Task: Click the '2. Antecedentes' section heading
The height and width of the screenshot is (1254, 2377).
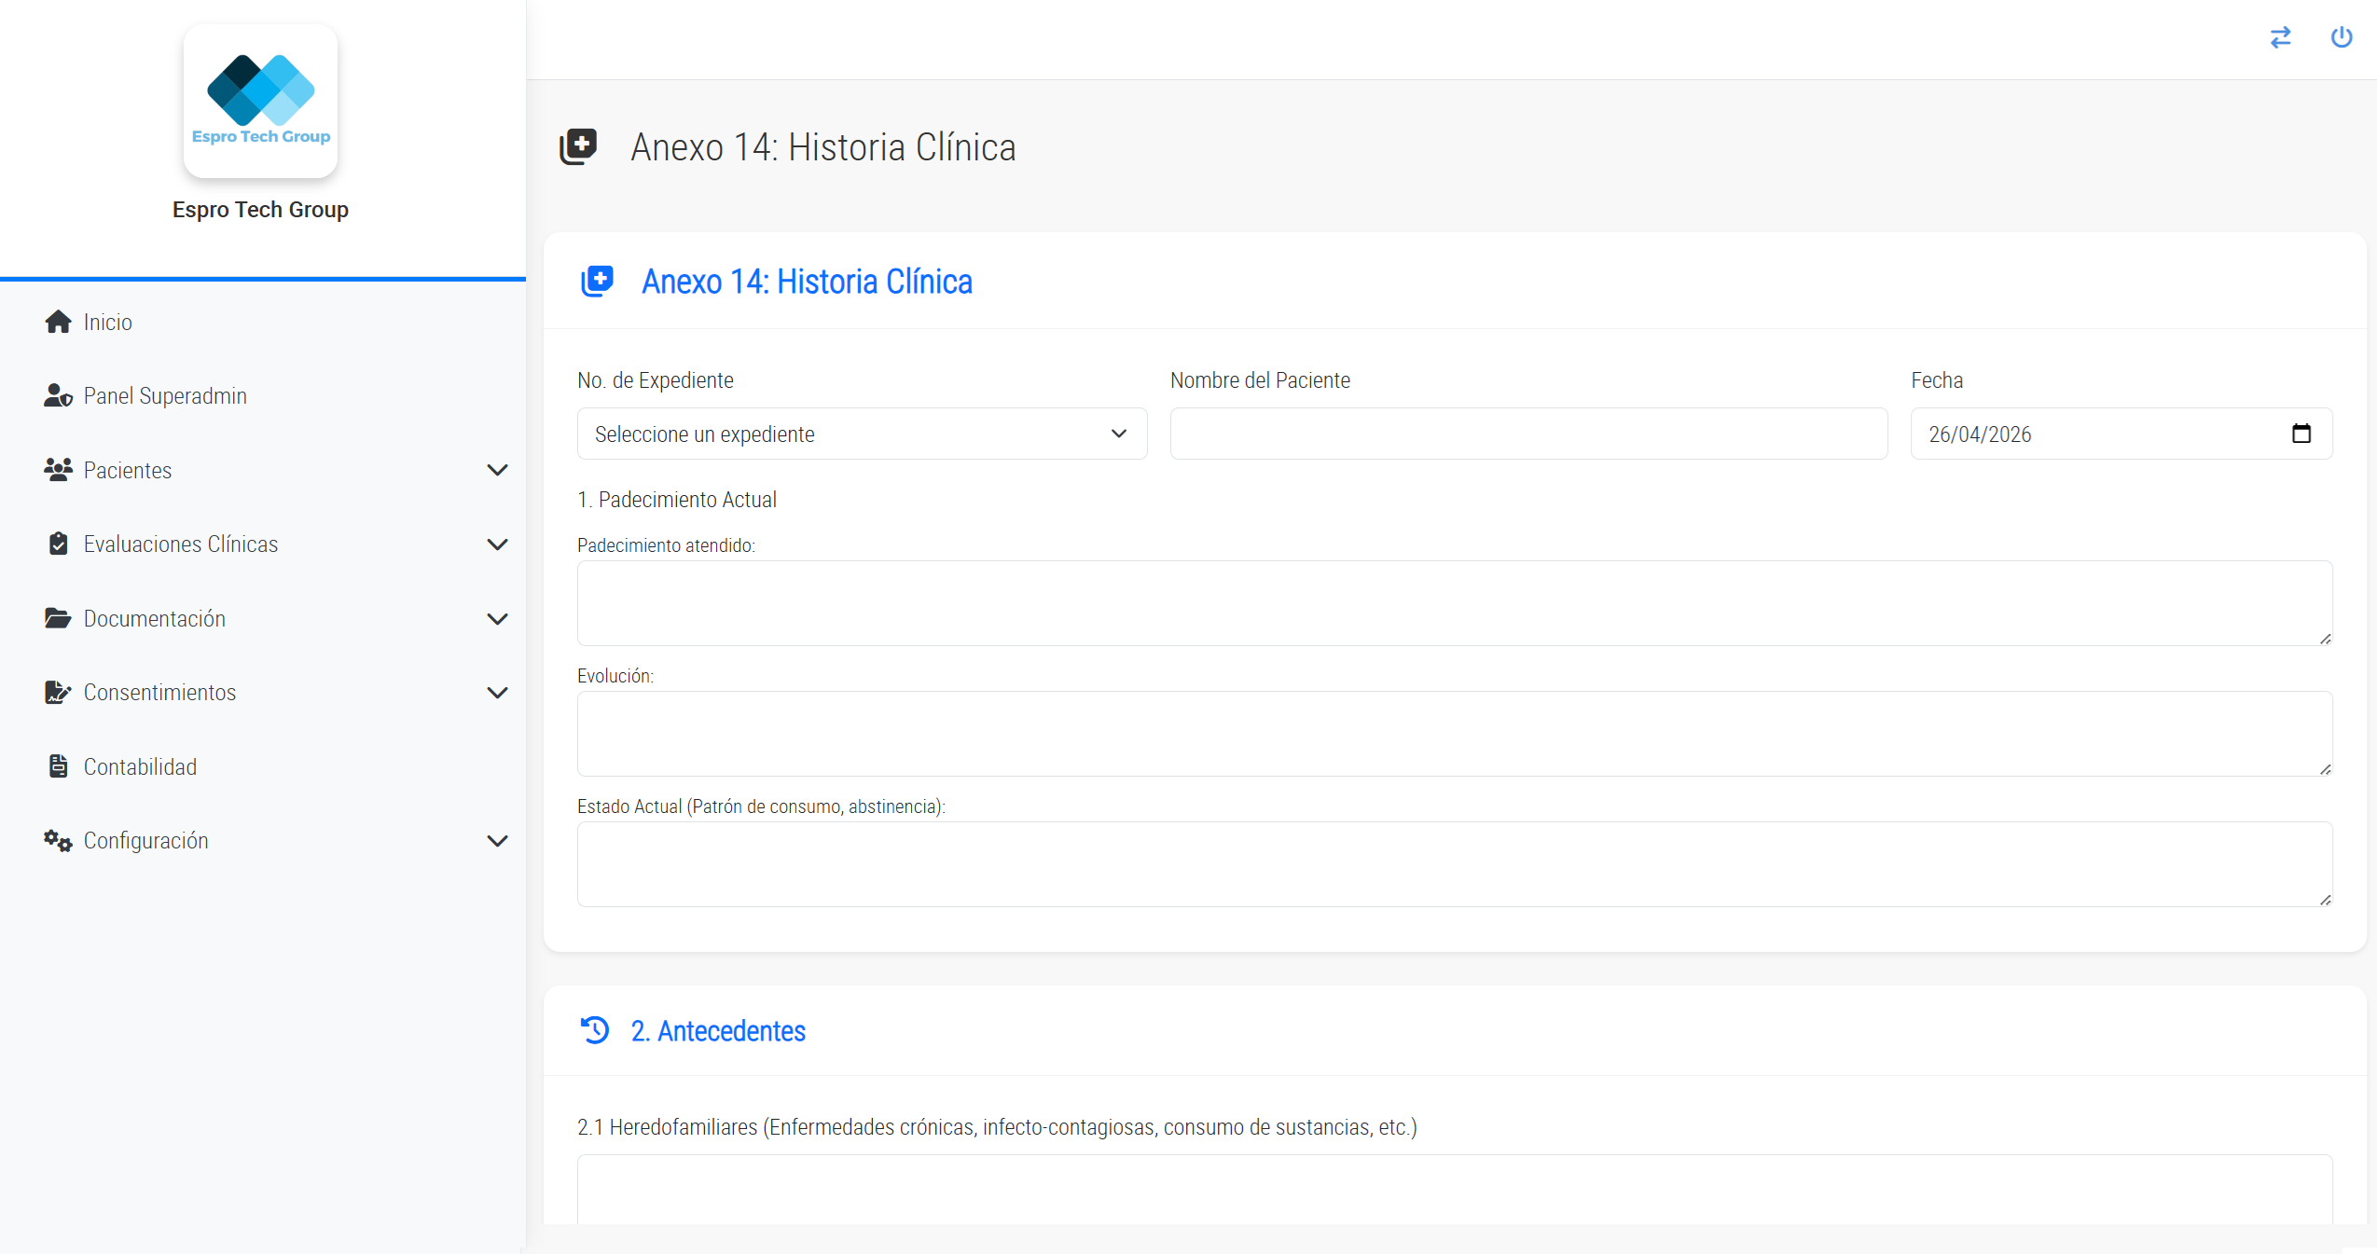Action: [718, 1030]
